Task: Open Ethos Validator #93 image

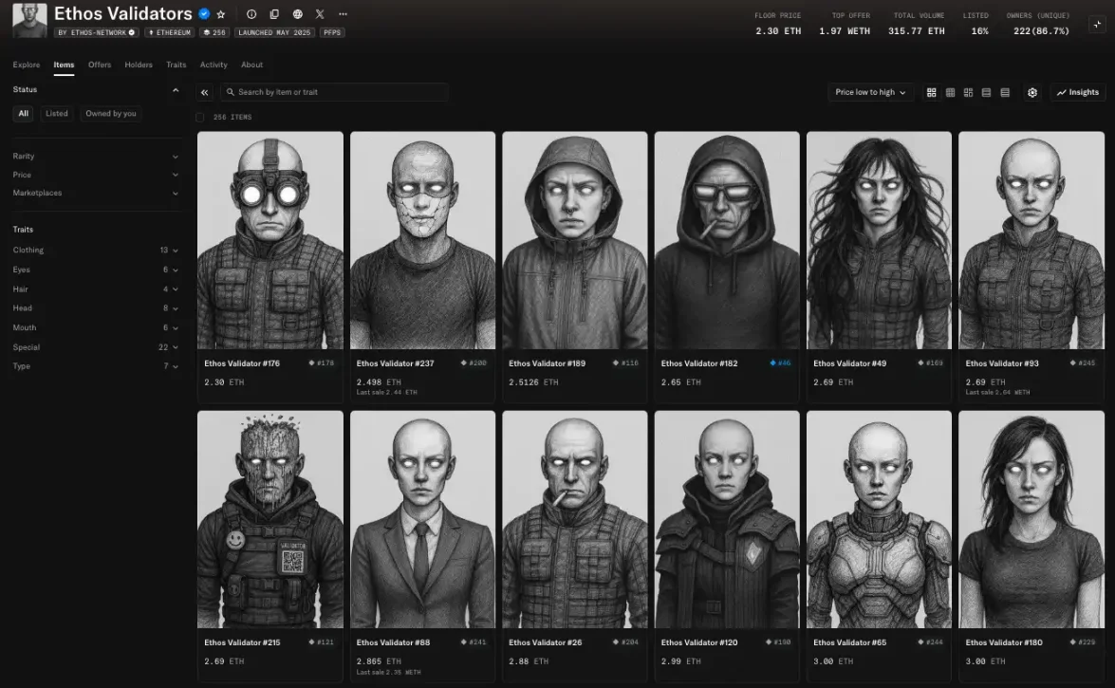Action: click(x=1031, y=240)
